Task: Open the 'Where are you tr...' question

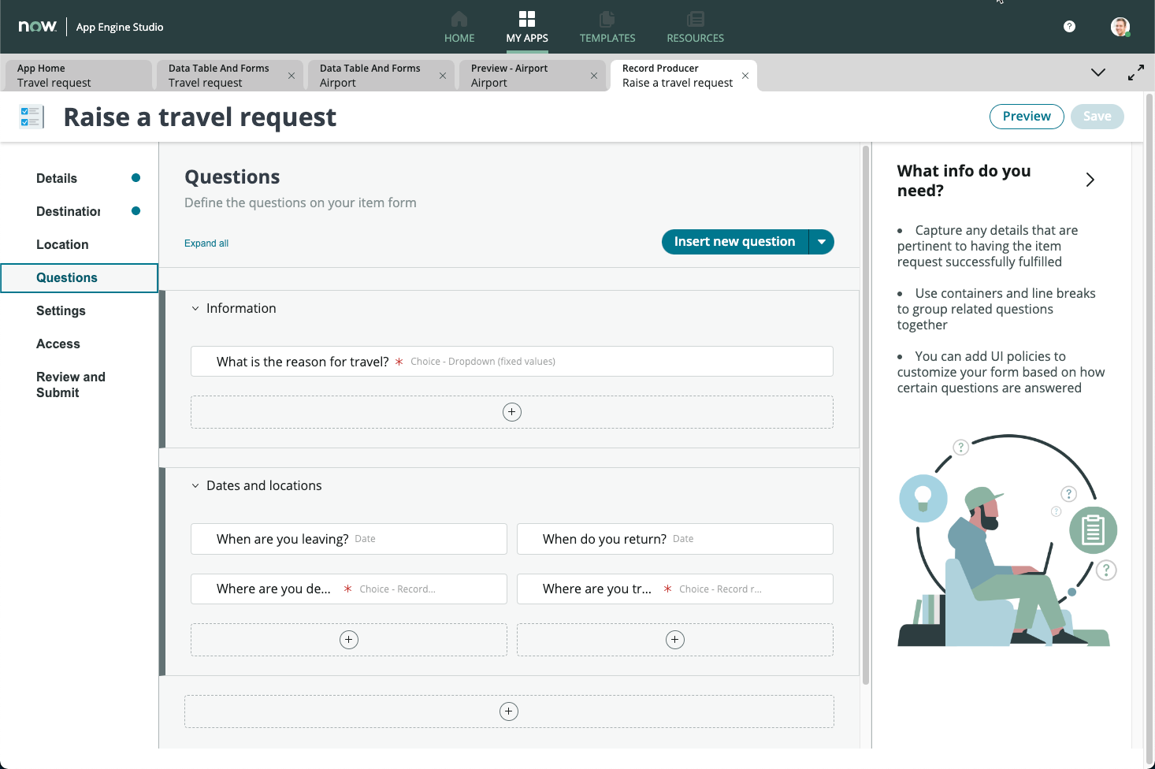Action: pyautogui.click(x=675, y=589)
